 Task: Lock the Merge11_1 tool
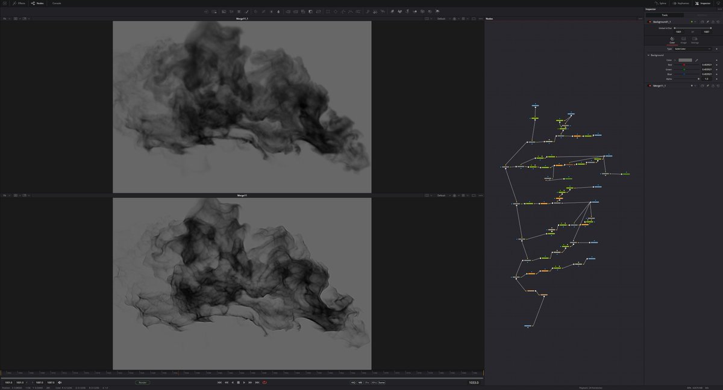tap(713, 85)
